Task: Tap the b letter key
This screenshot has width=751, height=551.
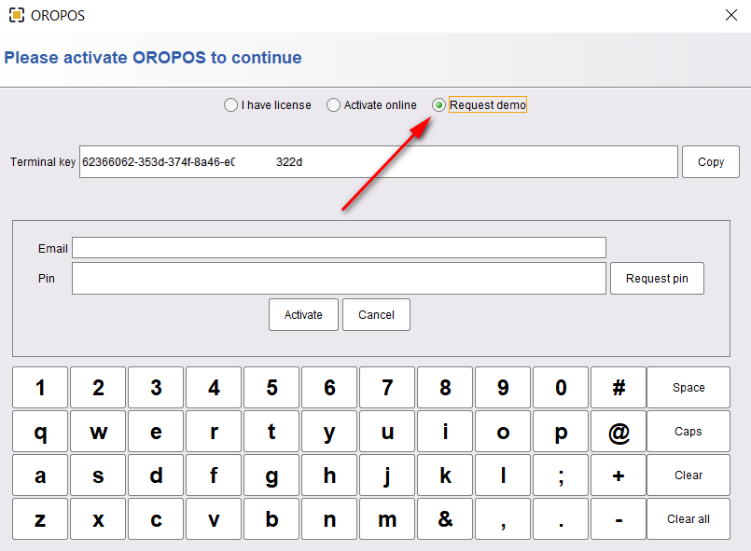Action: click(271, 519)
